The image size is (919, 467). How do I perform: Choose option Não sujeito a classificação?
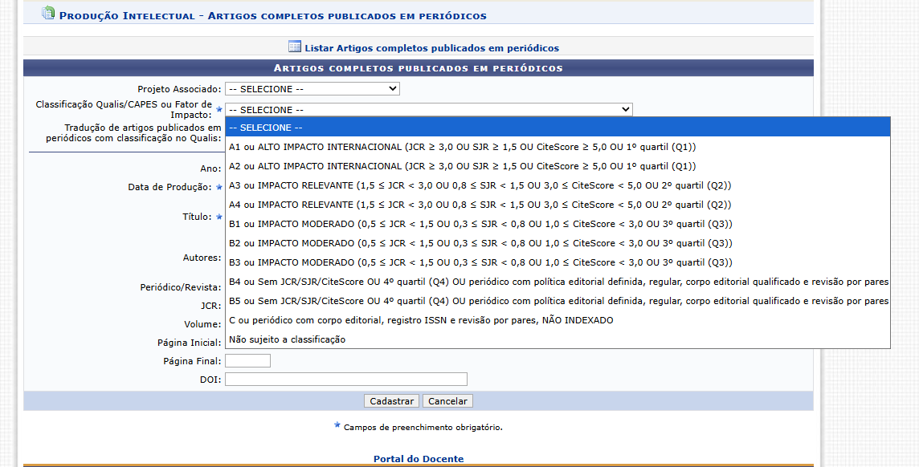558,339
